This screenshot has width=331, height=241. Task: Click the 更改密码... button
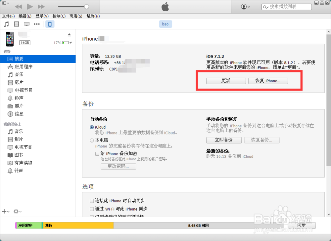click(x=118, y=166)
